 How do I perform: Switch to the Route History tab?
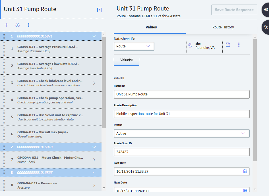point(223,27)
